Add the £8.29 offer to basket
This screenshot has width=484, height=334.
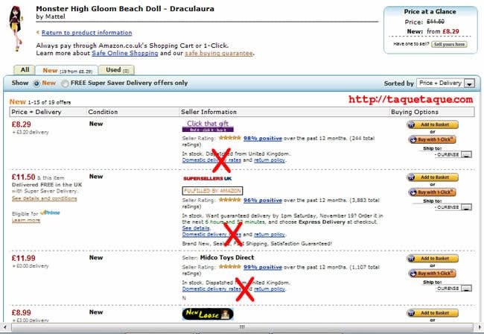[433, 125]
